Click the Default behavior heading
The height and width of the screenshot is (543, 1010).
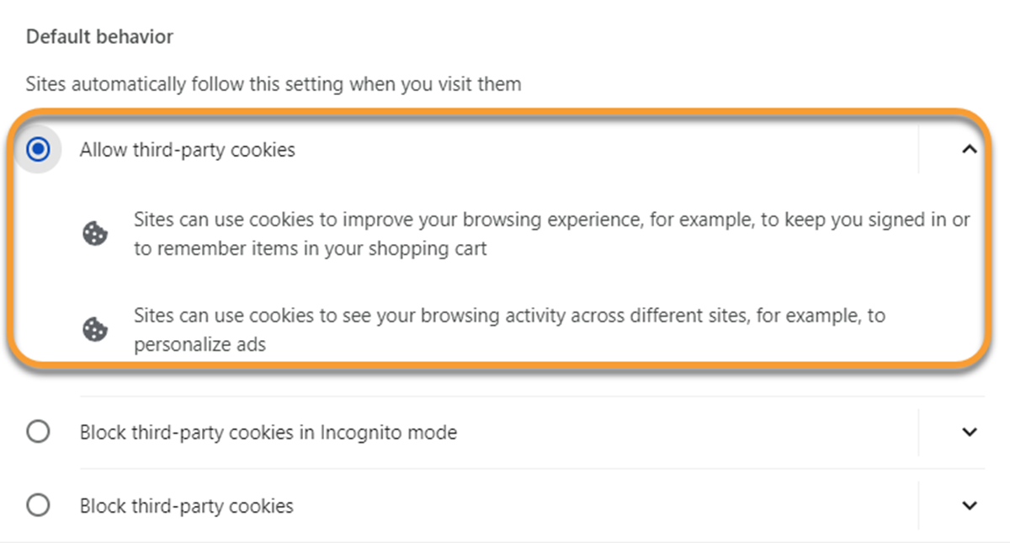click(100, 37)
